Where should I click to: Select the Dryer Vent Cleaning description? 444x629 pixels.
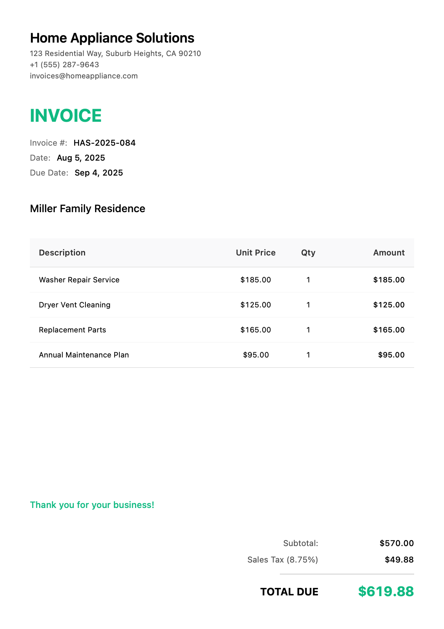(75, 305)
